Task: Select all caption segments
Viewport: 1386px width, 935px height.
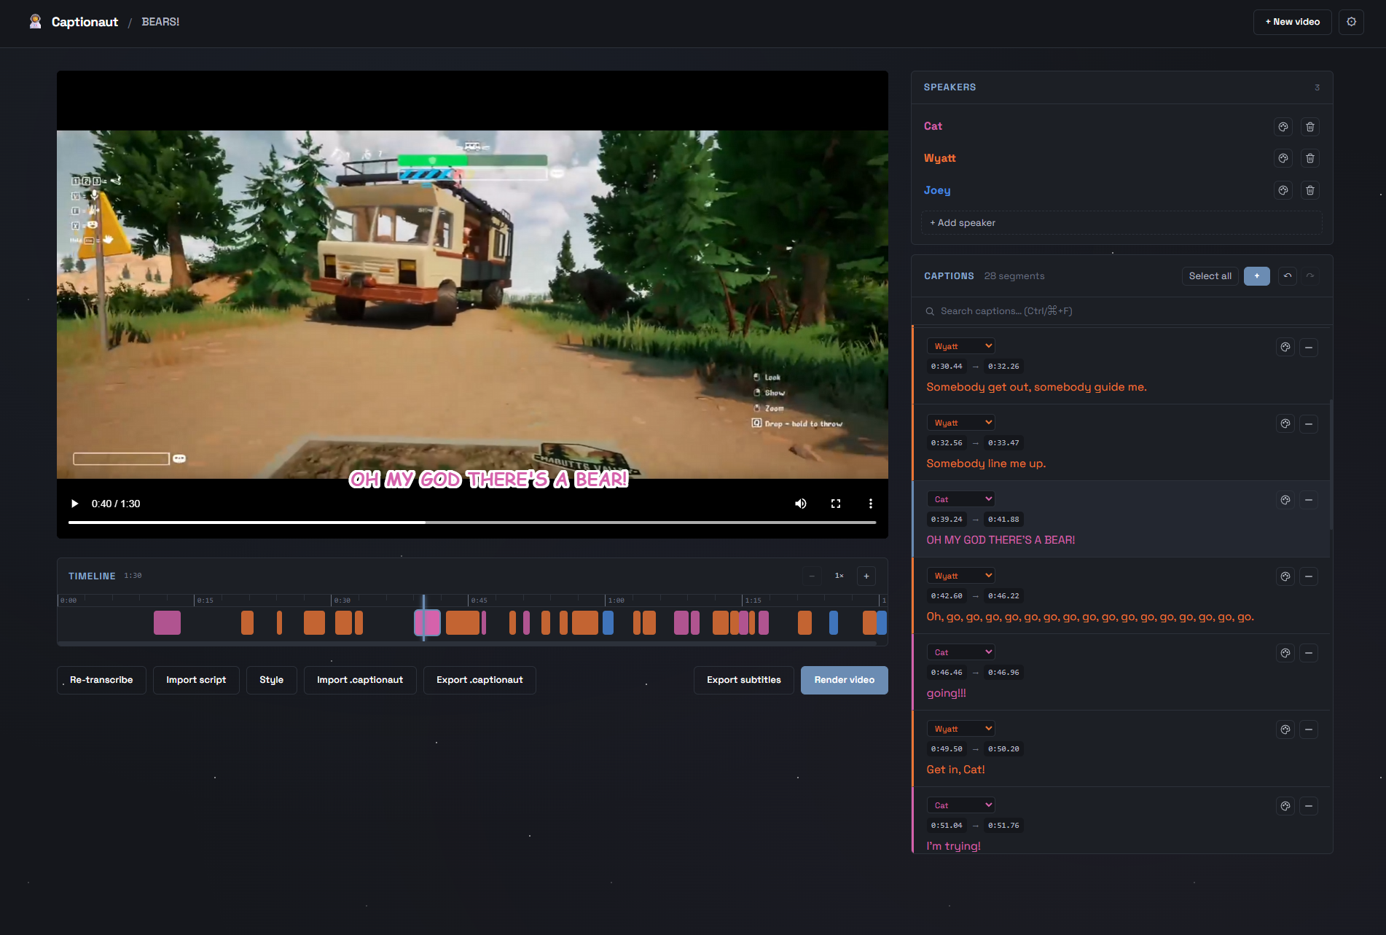Action: (1210, 276)
